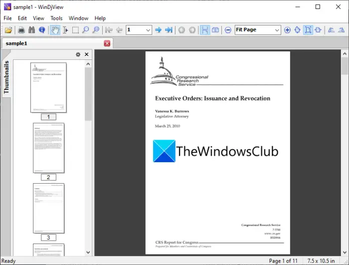Select page 3 thumbnail

[48, 209]
